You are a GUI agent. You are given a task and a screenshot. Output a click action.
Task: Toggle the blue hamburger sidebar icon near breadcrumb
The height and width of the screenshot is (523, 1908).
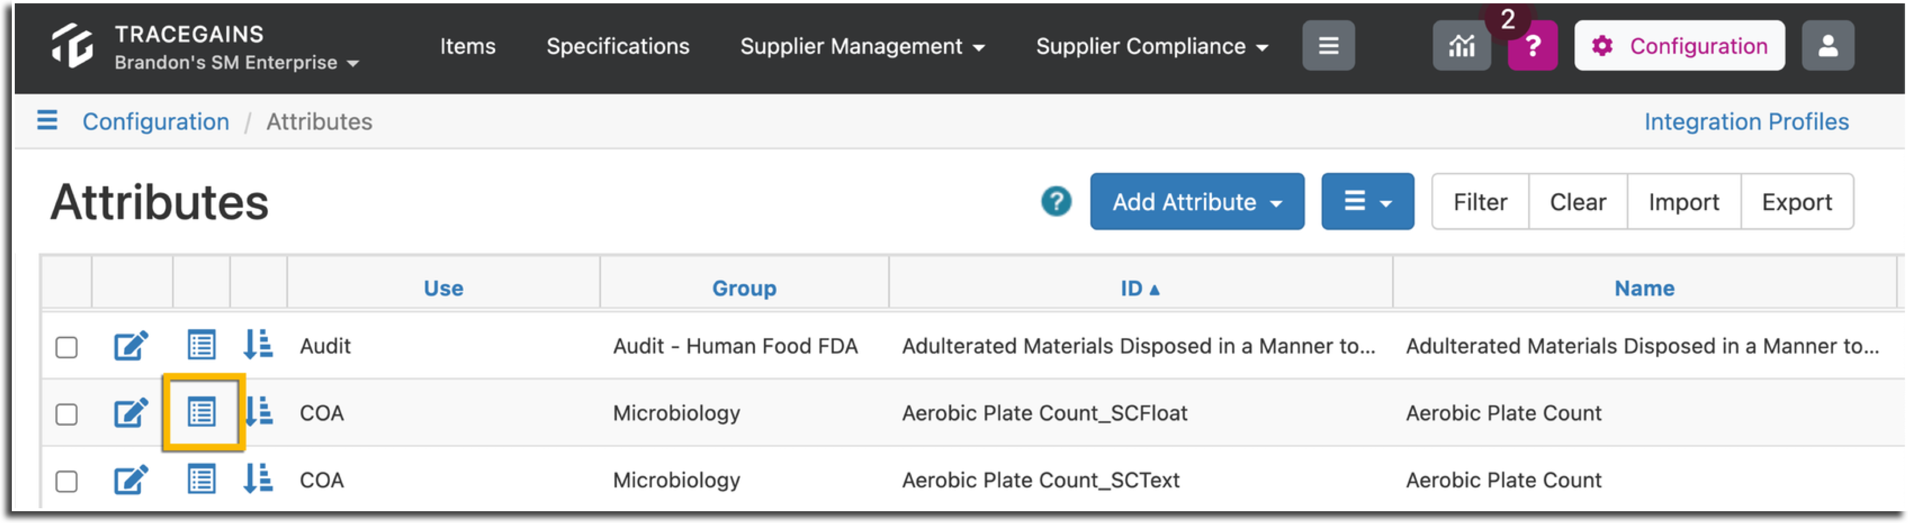pyautogui.click(x=47, y=120)
